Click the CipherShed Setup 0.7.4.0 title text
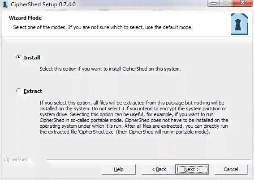 43,4
